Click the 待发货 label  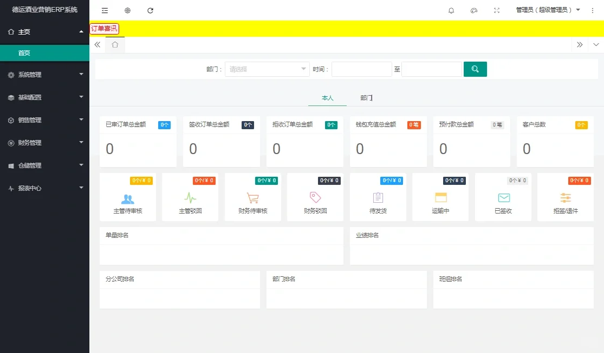click(378, 211)
